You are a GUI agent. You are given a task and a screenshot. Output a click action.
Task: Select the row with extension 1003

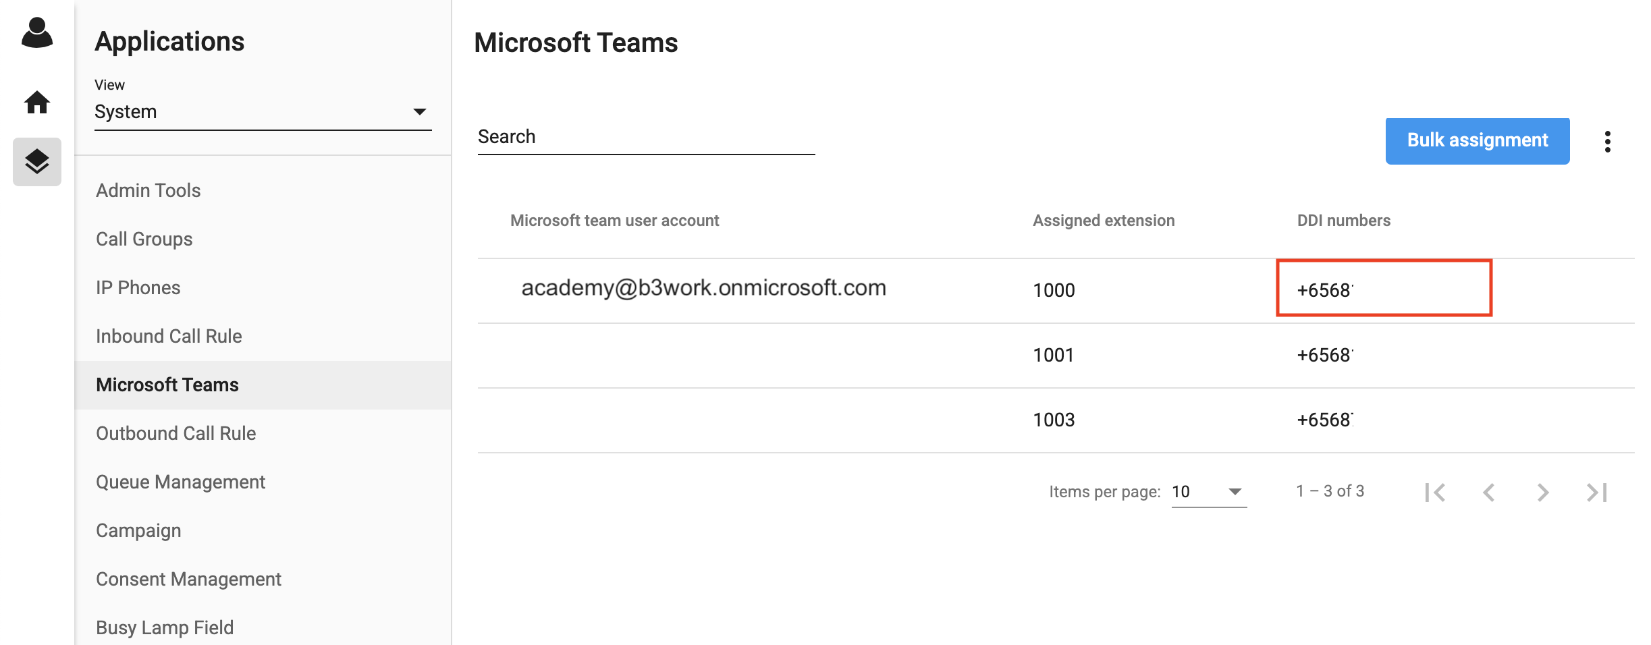point(1056,420)
